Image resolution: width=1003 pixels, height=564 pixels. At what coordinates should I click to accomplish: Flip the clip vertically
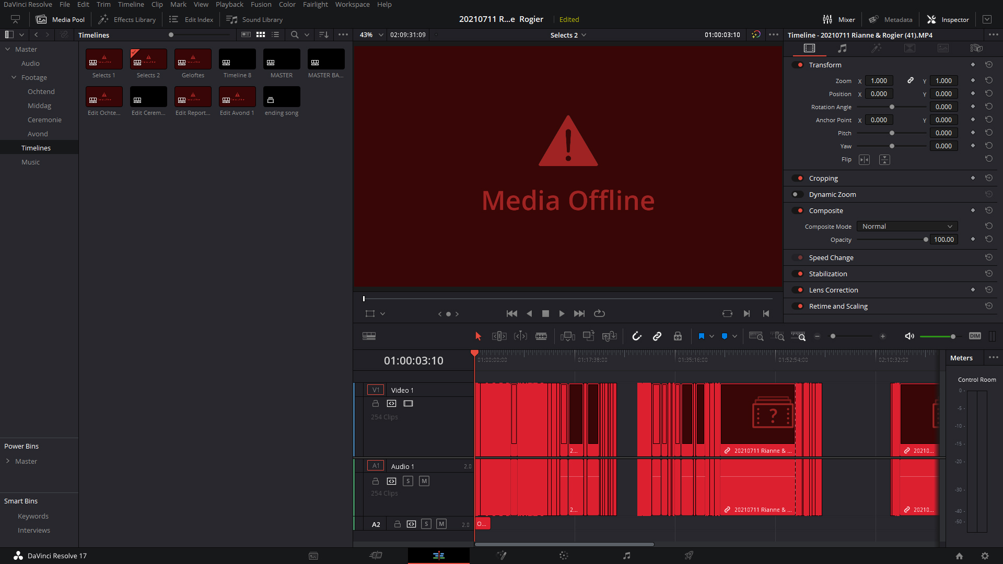(x=884, y=160)
